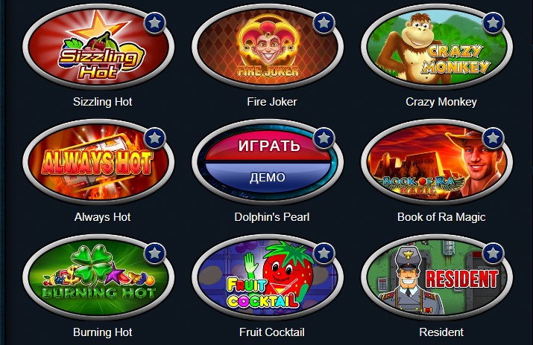The width and height of the screenshot is (533, 345).
Task: Click the red ИГРАТЬ play button
Action: click(x=268, y=146)
